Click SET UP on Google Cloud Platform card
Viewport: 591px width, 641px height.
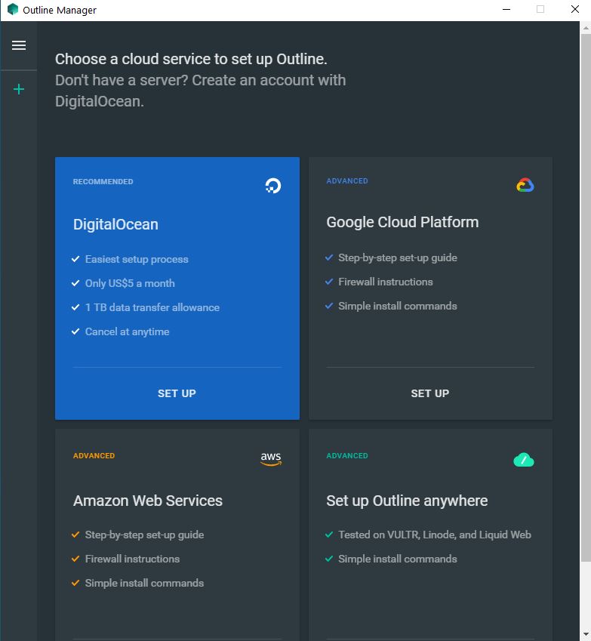tap(430, 393)
